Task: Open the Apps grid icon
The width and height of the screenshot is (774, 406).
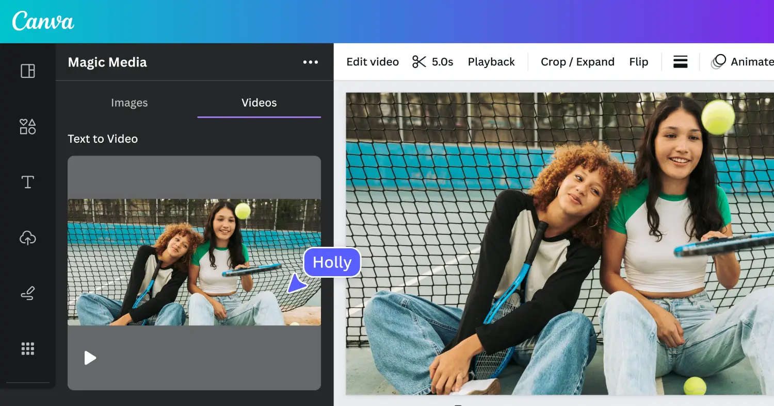Action: (x=28, y=349)
